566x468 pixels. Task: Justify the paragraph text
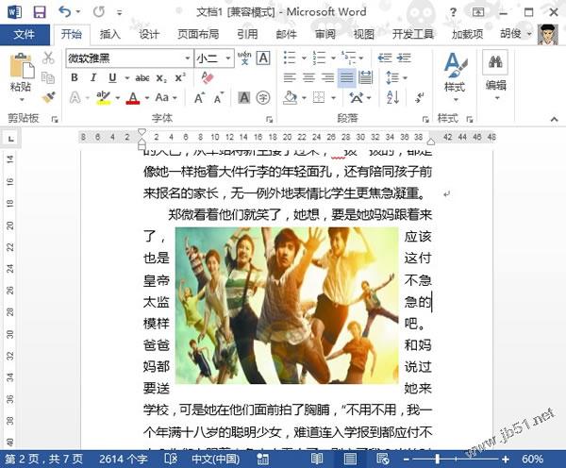click(346, 77)
